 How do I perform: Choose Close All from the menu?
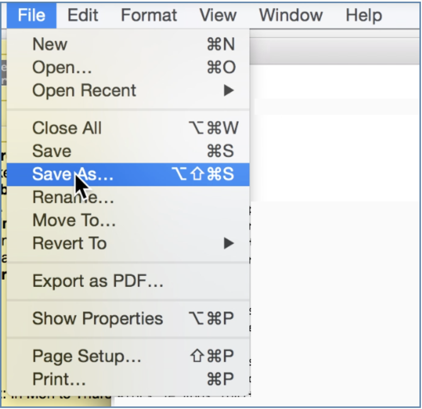point(67,128)
